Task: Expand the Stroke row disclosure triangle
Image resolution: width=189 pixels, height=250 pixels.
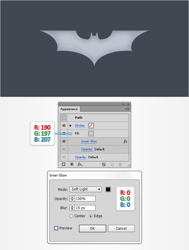Action: pyautogui.click(x=71, y=126)
